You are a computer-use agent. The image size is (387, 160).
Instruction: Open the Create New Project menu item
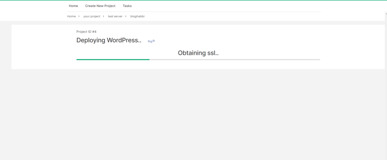point(100,6)
